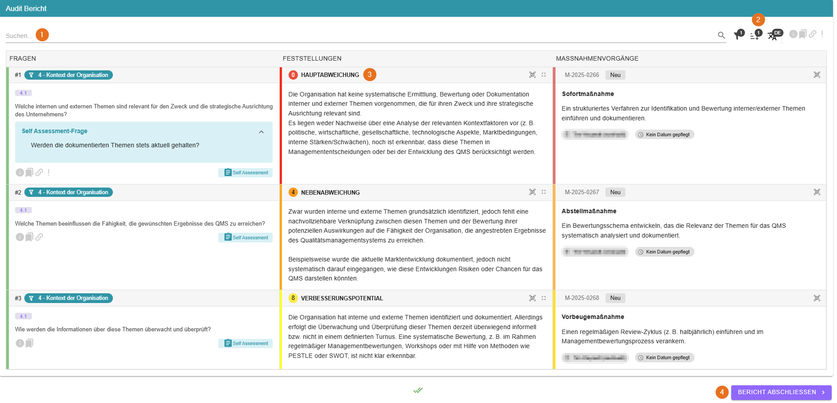Collapse the Self Assessment-Frage panel
Viewport: 837px width, 403px height.
coord(261,132)
